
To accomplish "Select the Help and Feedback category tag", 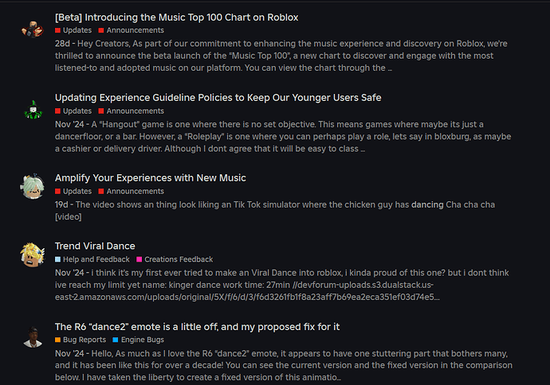I will click(x=96, y=259).
